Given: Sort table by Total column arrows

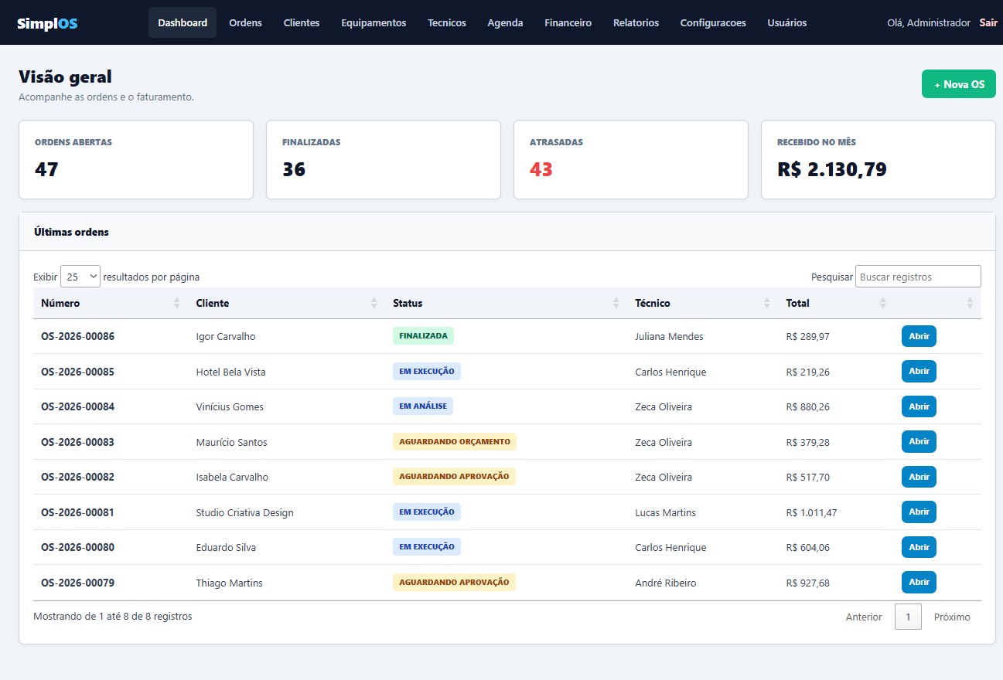Looking at the screenshot, I should (883, 303).
